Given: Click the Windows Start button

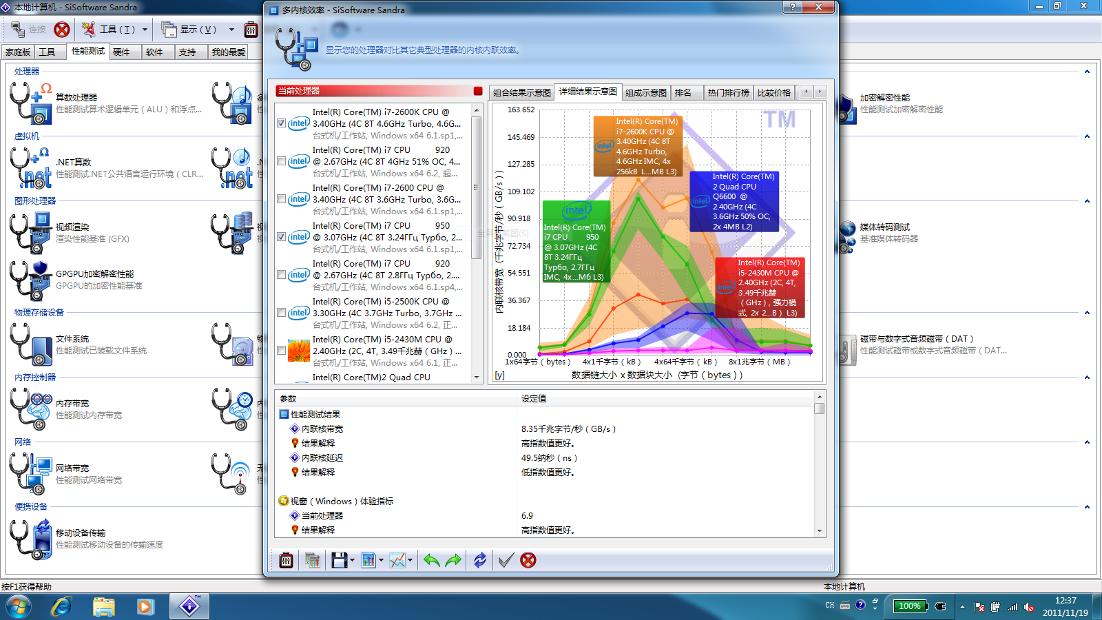Looking at the screenshot, I should (19, 607).
